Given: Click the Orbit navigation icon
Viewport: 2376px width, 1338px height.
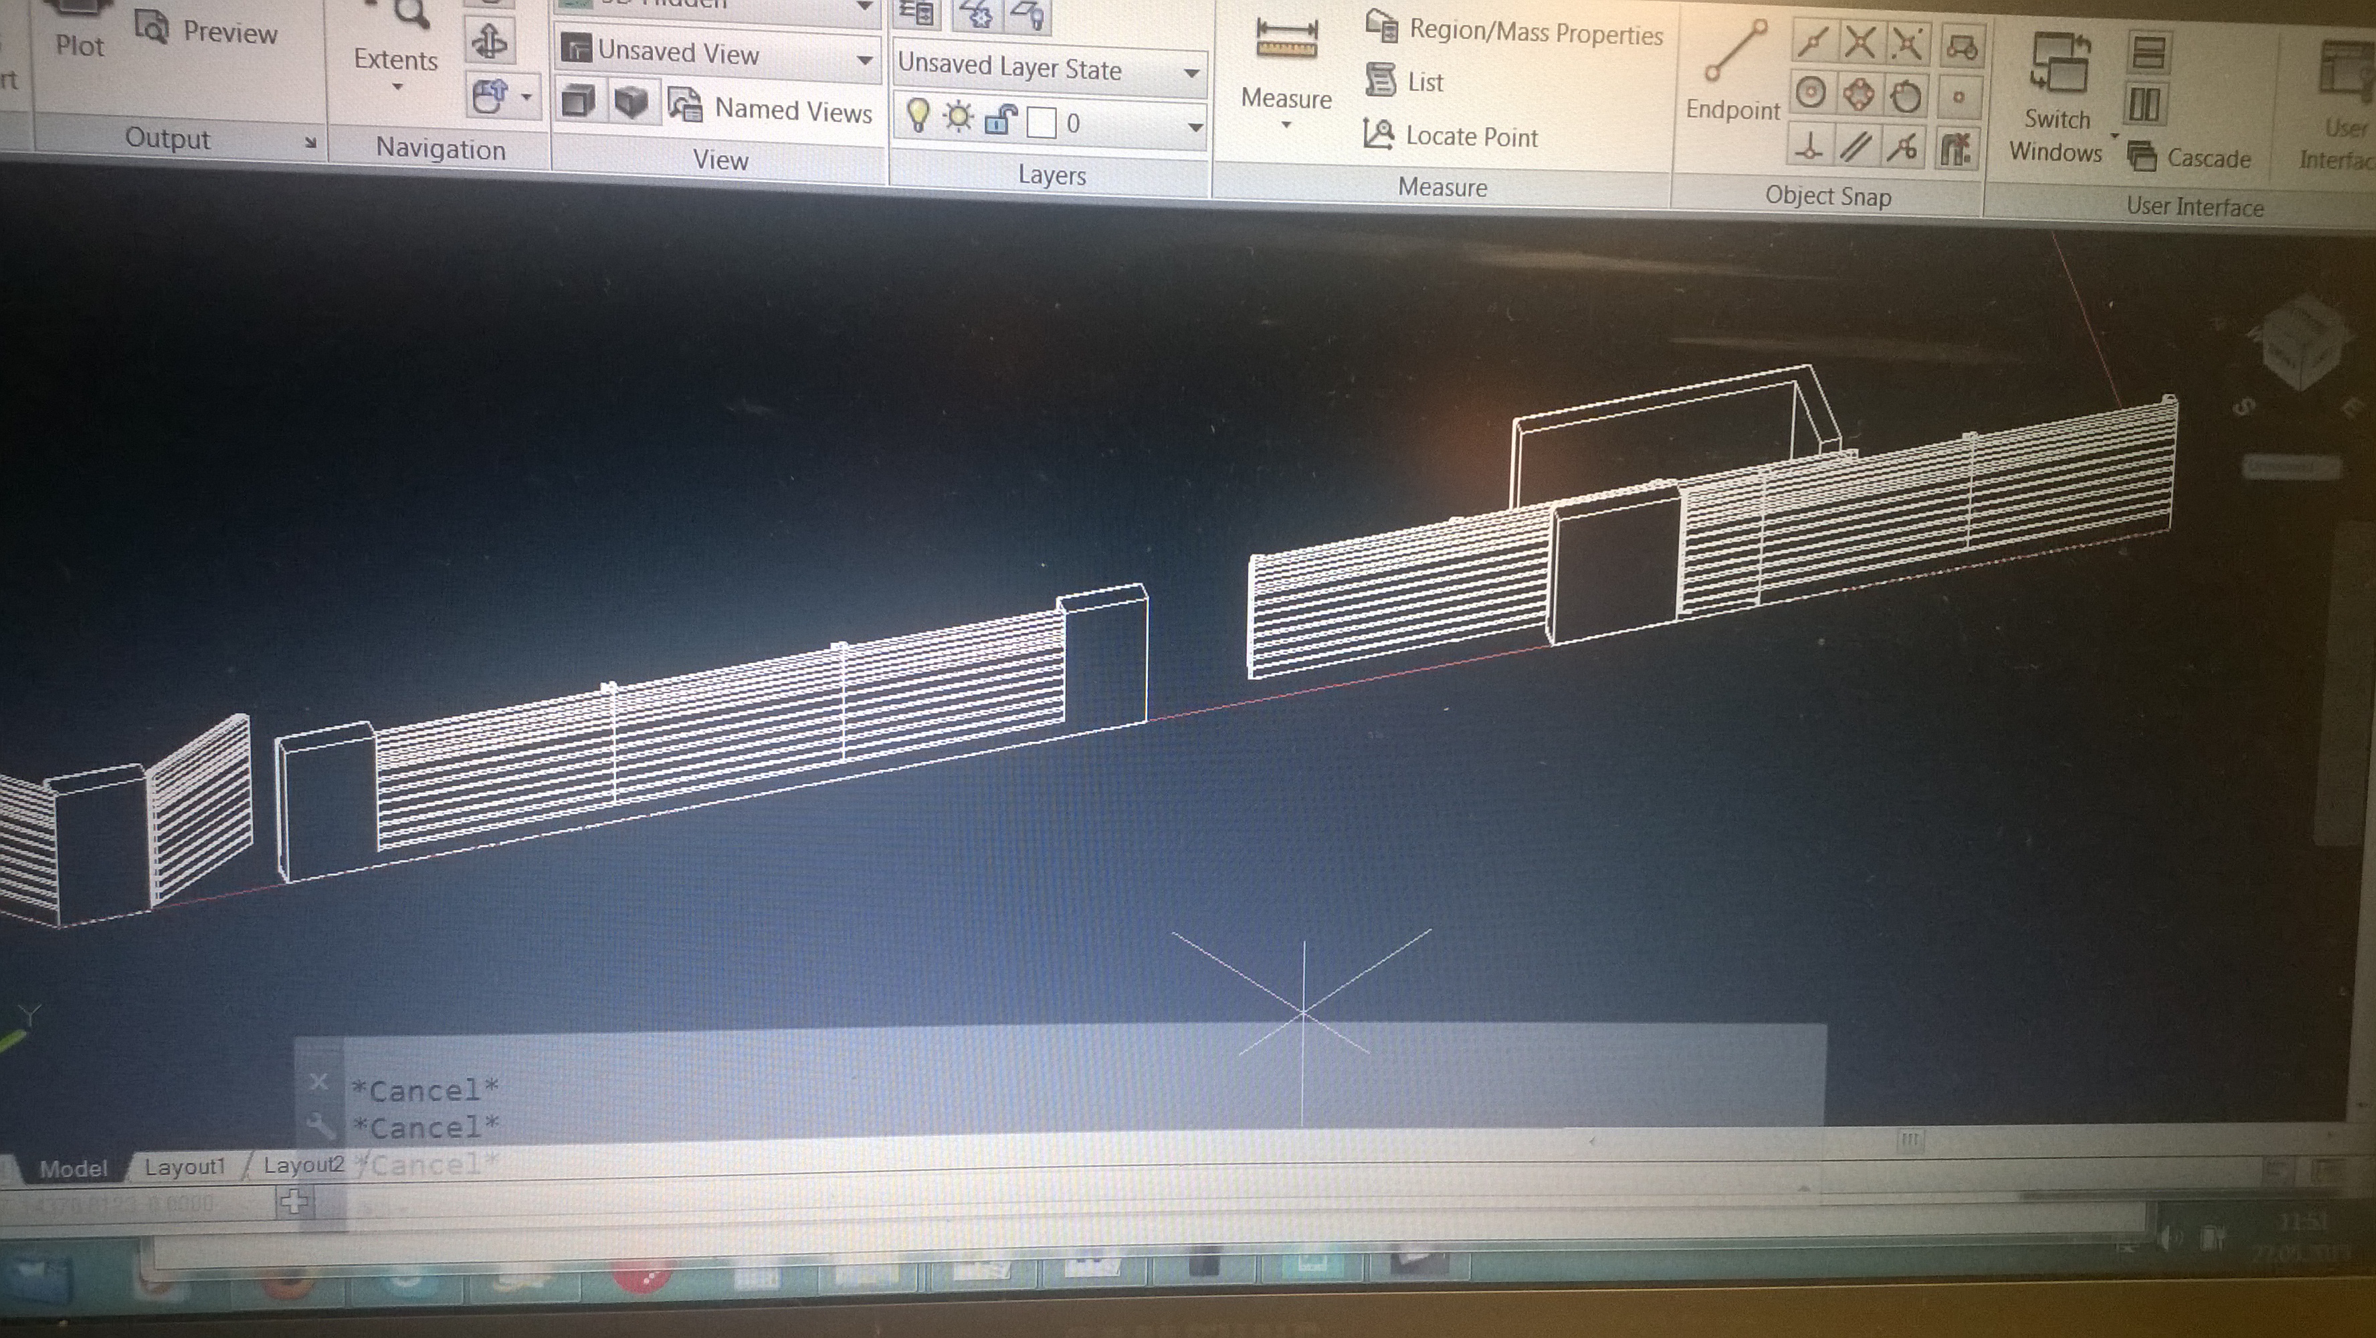Looking at the screenshot, I should pyautogui.click(x=490, y=41).
